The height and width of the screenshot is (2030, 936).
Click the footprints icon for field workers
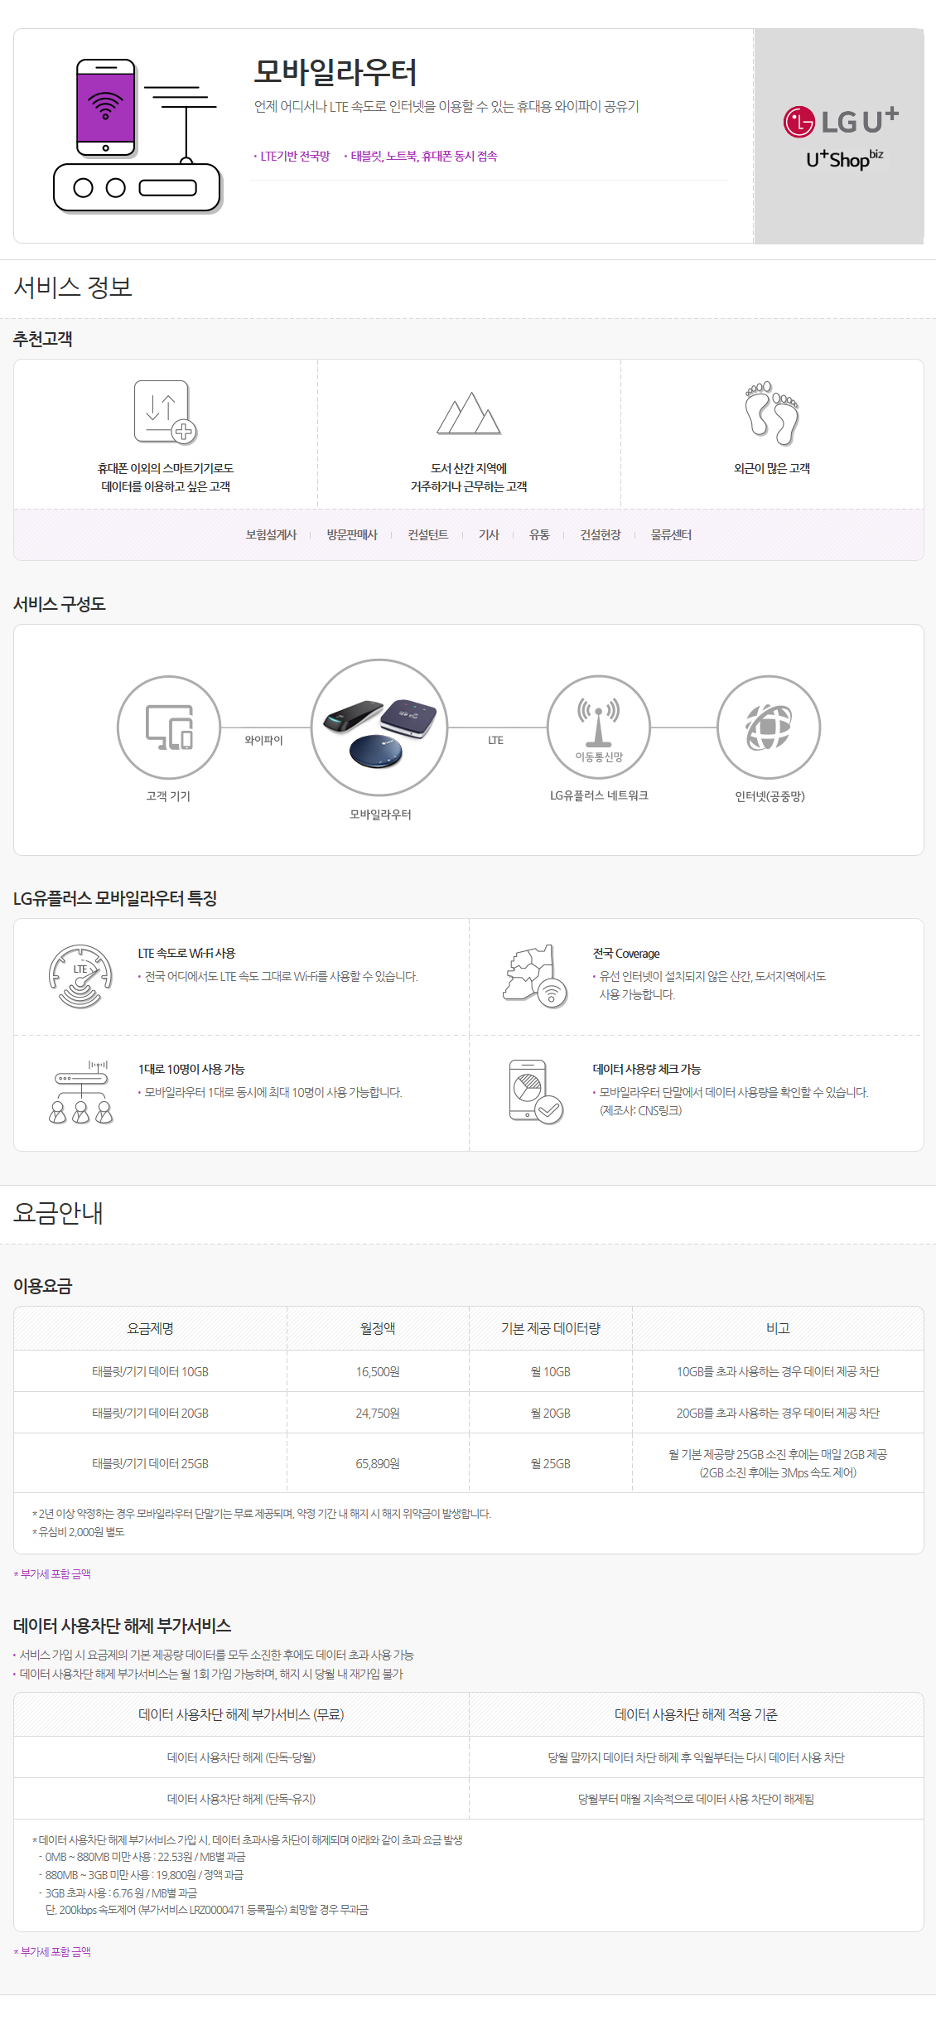(772, 413)
